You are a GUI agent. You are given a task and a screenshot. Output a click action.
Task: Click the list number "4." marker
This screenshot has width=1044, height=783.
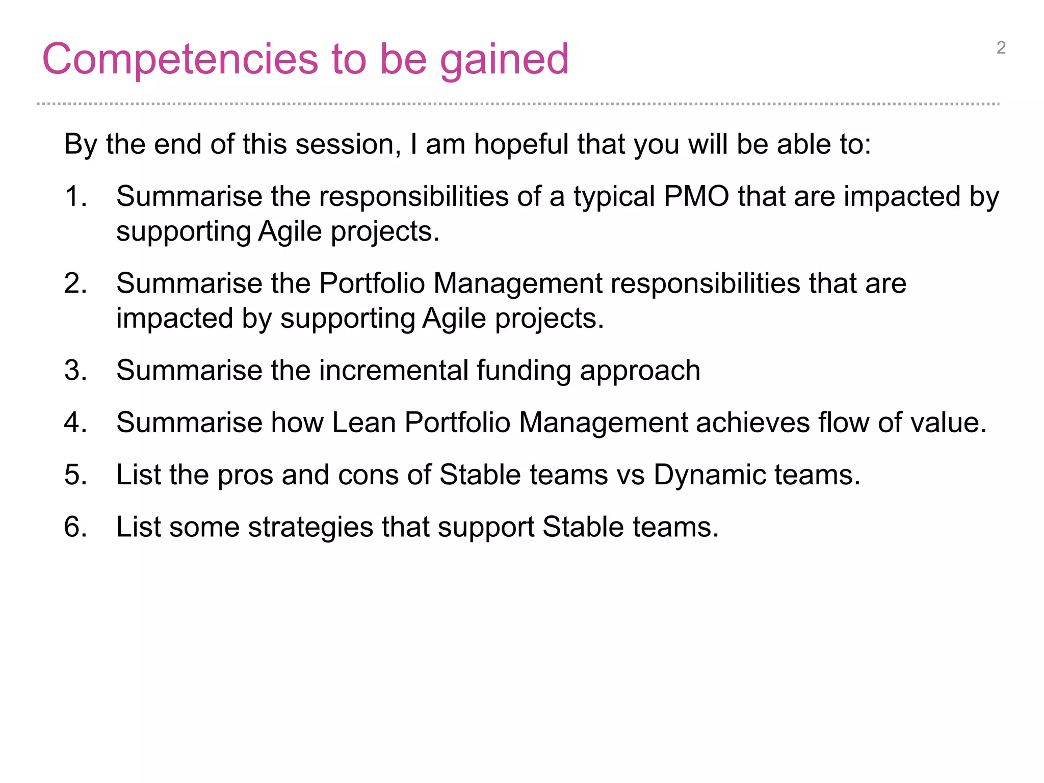click(x=75, y=423)
